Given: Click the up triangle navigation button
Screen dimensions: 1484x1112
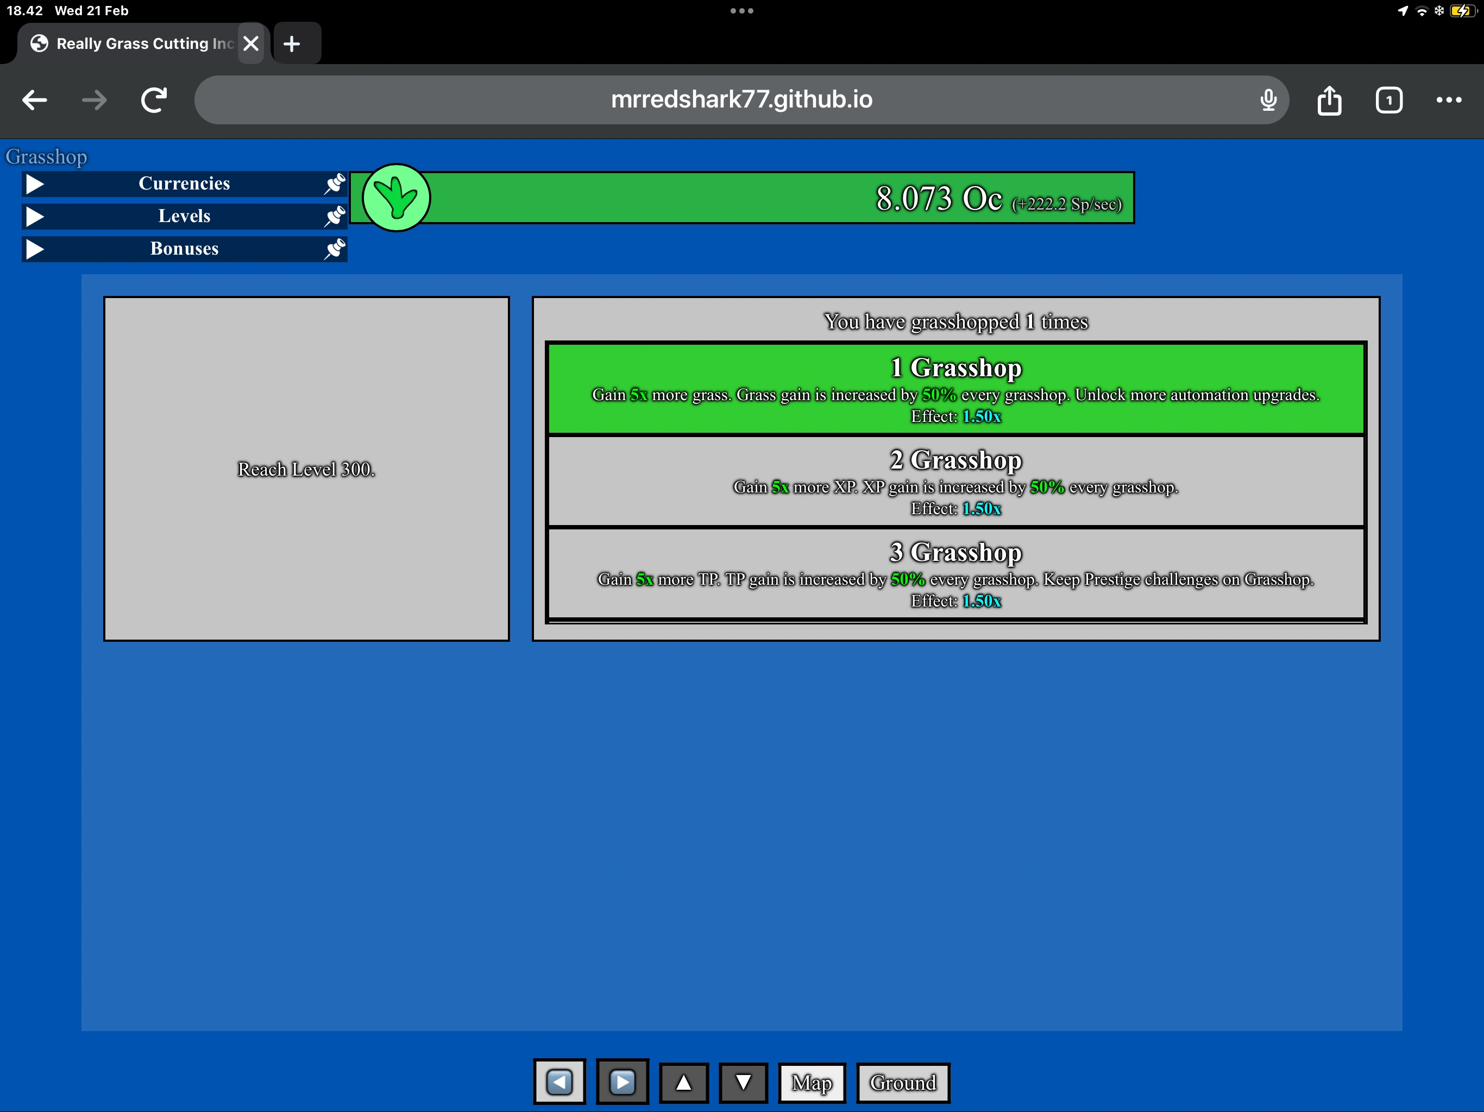Looking at the screenshot, I should (x=683, y=1082).
